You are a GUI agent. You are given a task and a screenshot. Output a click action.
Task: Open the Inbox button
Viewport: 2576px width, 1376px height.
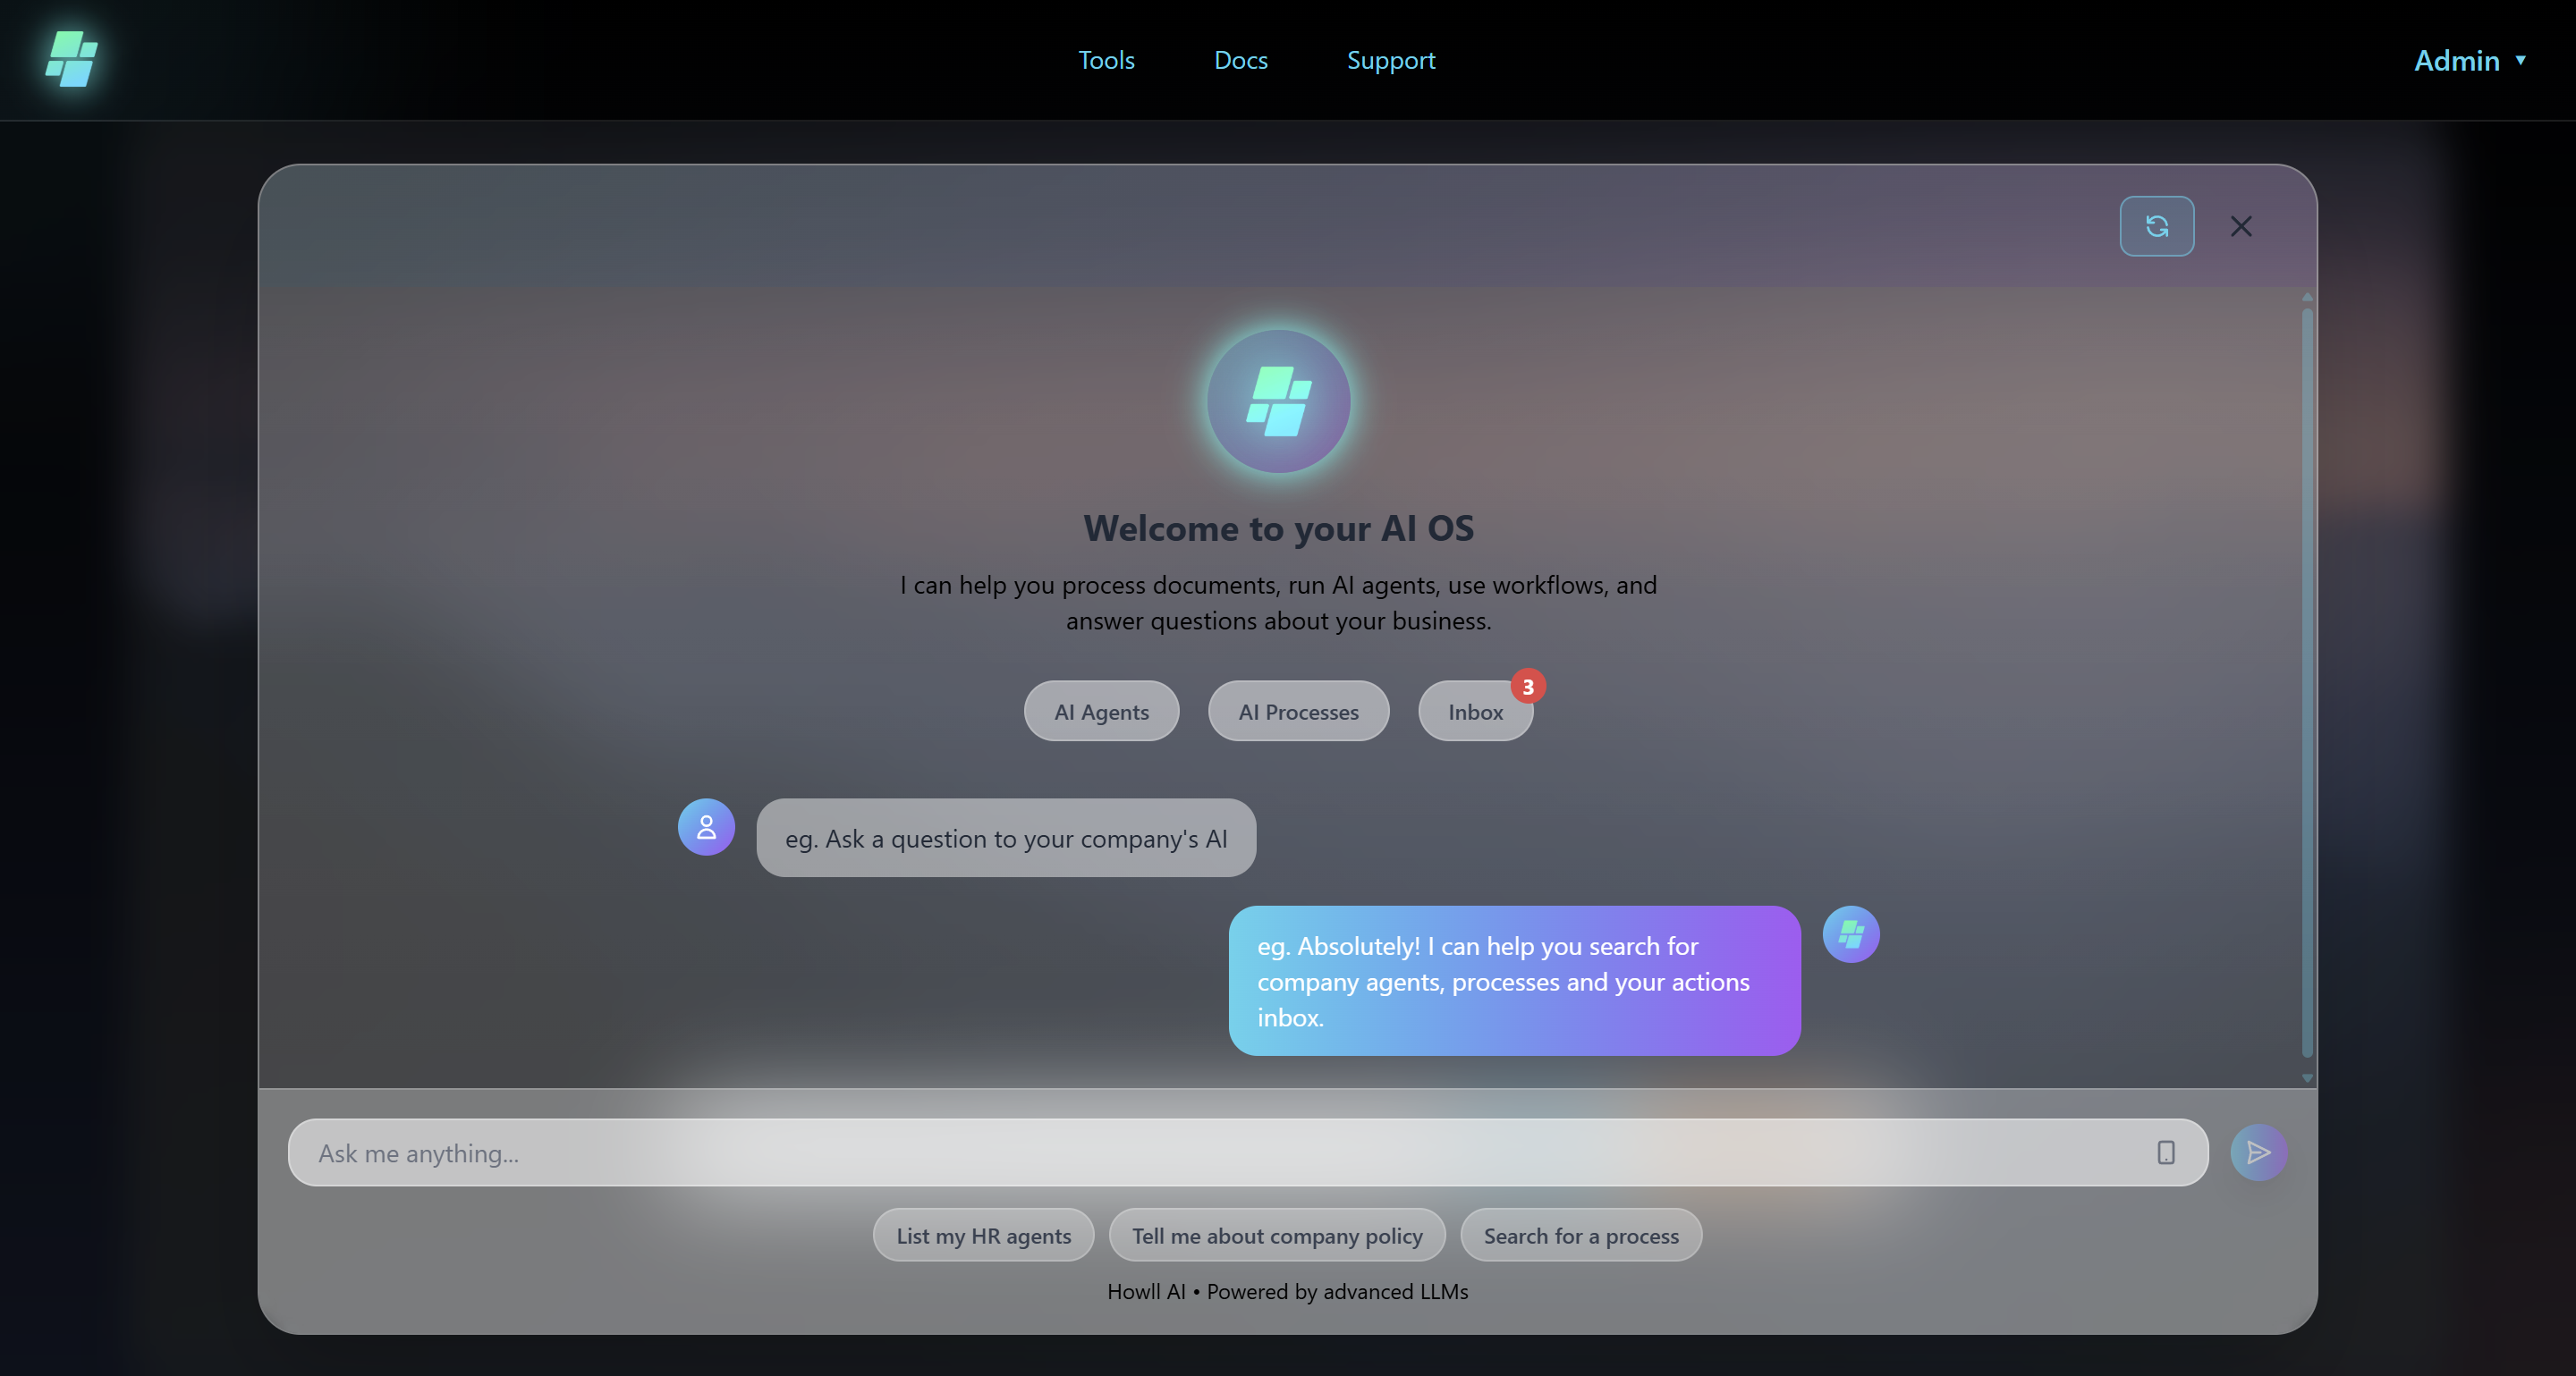pos(1474,712)
